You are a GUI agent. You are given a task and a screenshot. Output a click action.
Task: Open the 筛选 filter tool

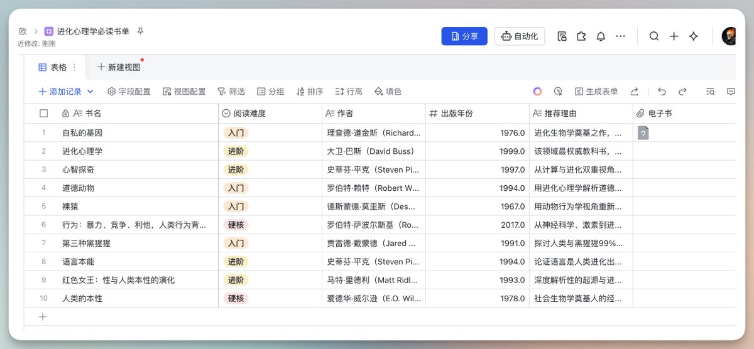231,92
